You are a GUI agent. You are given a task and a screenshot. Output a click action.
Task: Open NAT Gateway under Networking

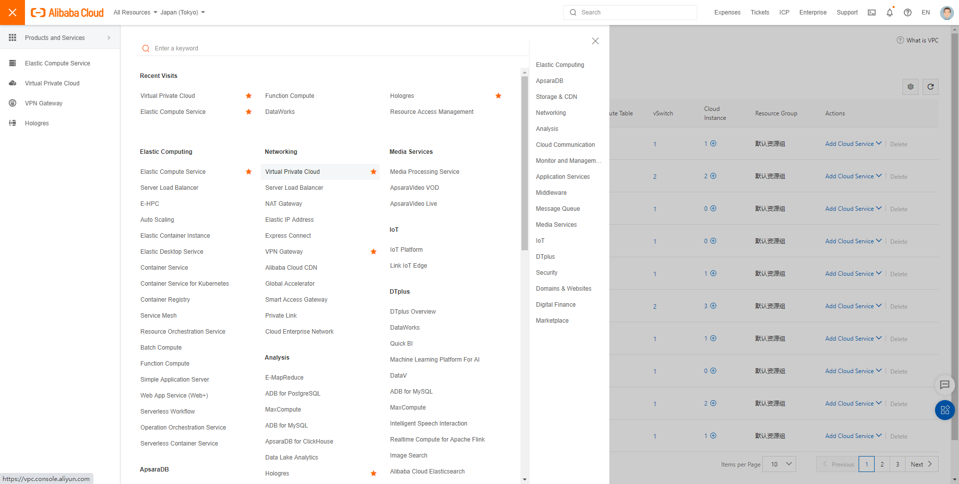(x=284, y=204)
